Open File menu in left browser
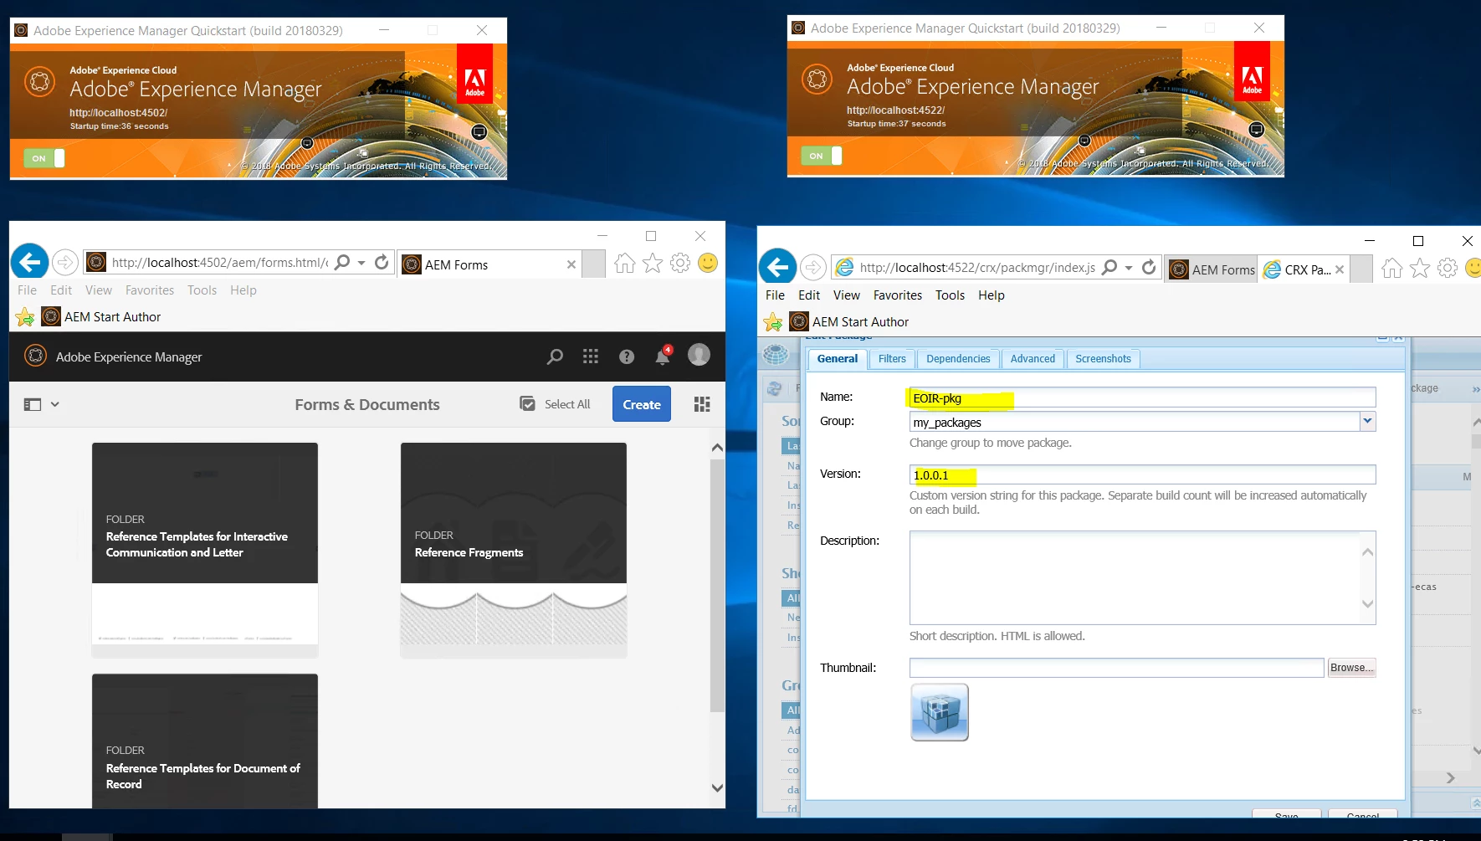This screenshot has width=1481, height=841. click(28, 290)
